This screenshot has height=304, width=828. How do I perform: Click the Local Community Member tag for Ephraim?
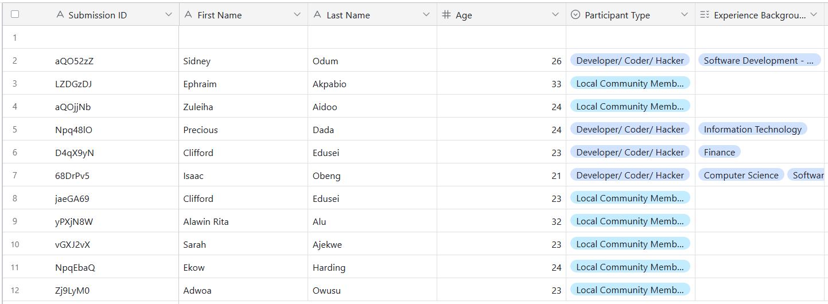[630, 83]
